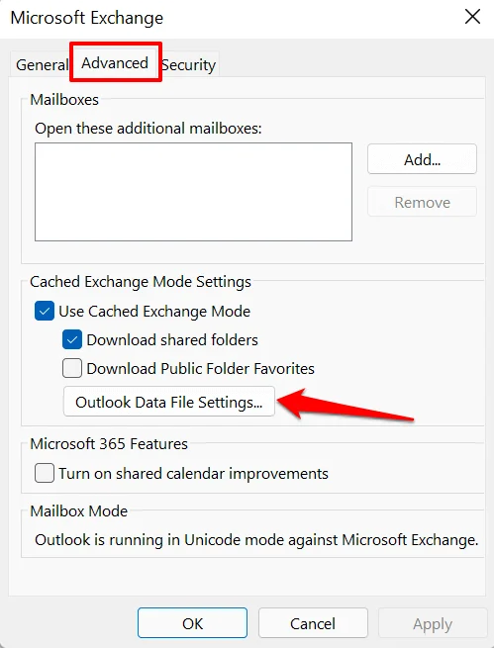Open the Security tab
The width and height of the screenshot is (494, 648).
click(189, 65)
